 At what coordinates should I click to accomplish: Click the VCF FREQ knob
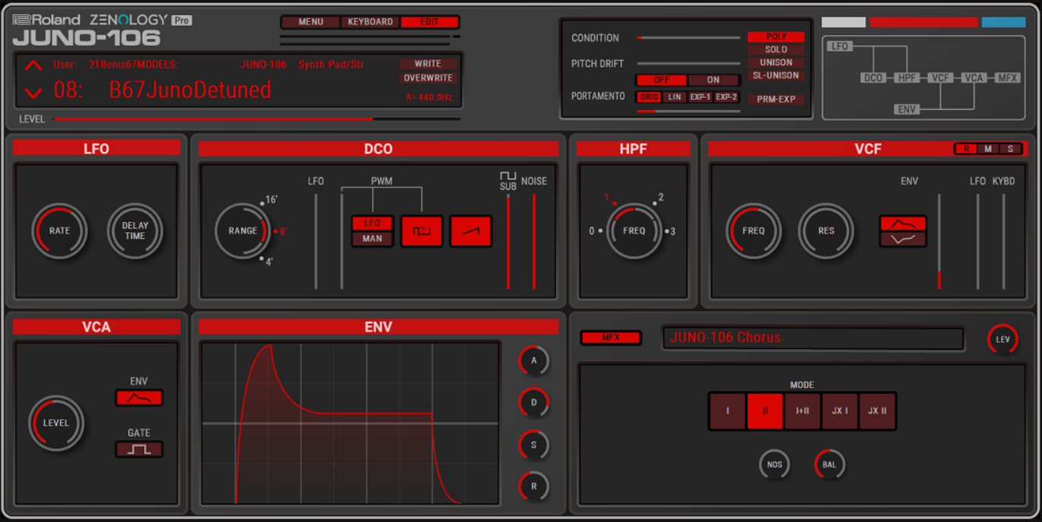(x=754, y=231)
